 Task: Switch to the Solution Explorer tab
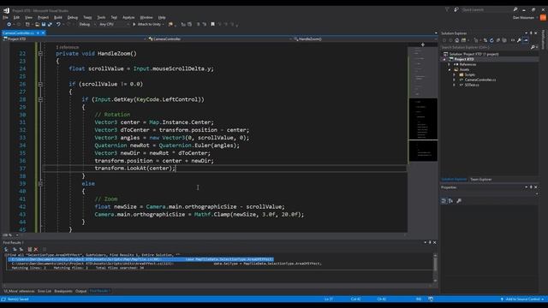click(x=454, y=180)
